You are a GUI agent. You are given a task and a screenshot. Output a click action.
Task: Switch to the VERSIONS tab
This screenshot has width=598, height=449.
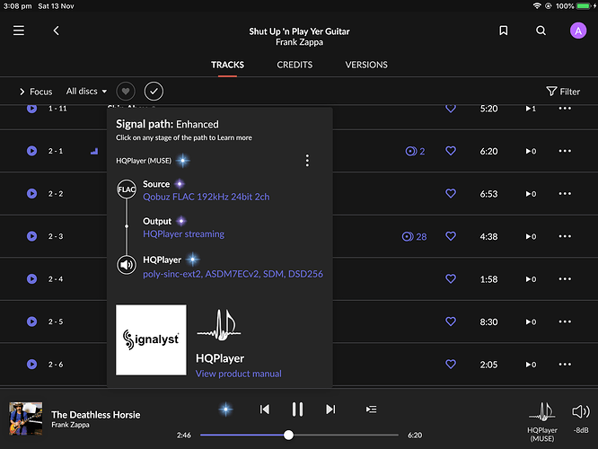366,65
